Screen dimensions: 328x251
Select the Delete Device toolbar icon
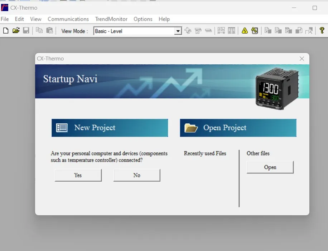(208, 31)
